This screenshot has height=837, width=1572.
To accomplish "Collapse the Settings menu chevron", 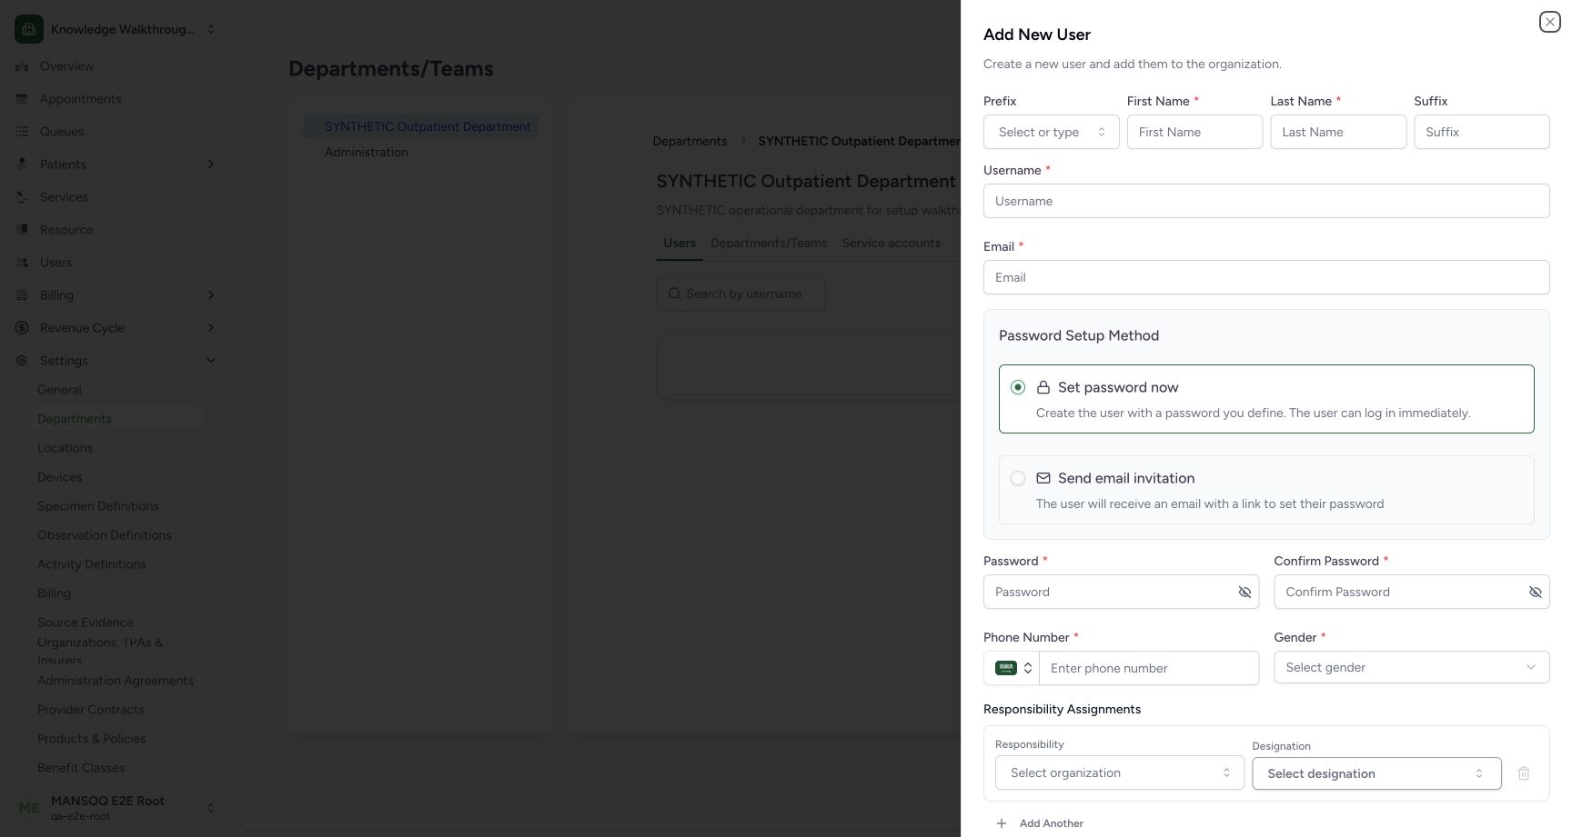I will pyautogui.click(x=211, y=361).
